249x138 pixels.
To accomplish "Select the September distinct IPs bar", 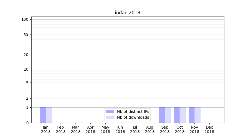I will [x=162, y=115].
